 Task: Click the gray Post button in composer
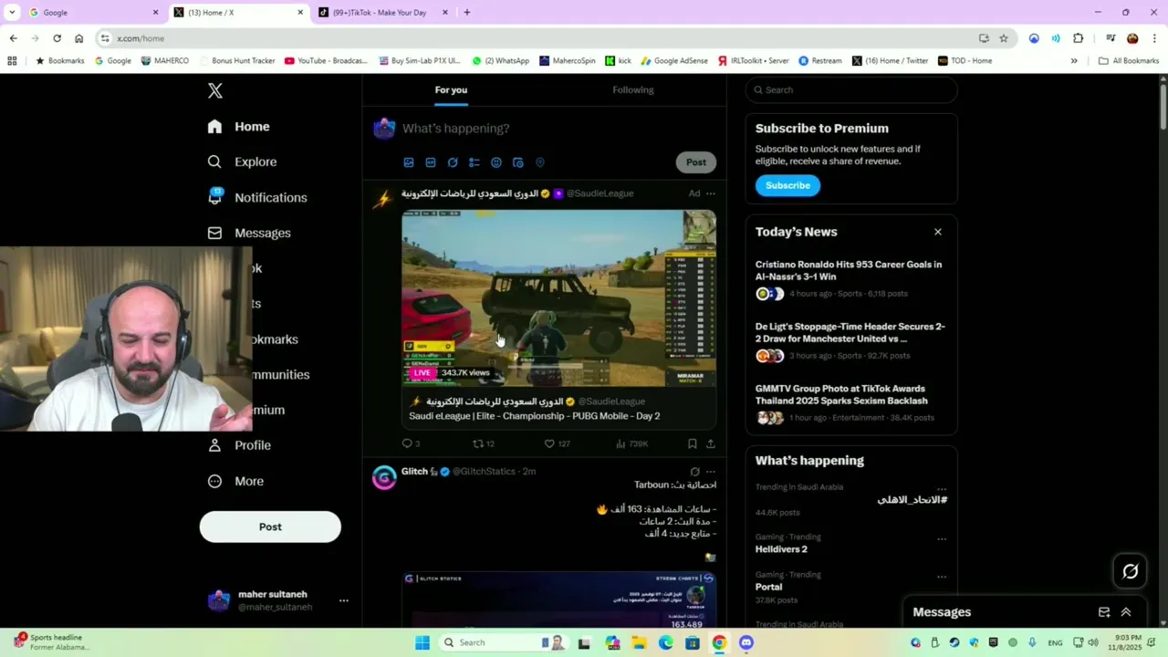[x=696, y=162]
